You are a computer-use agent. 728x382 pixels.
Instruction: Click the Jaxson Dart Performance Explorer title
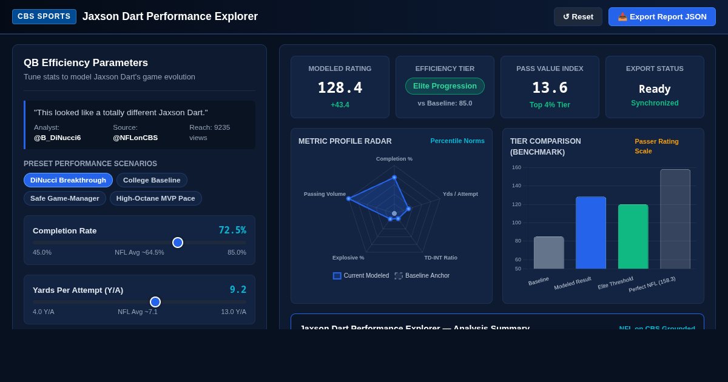click(x=170, y=16)
